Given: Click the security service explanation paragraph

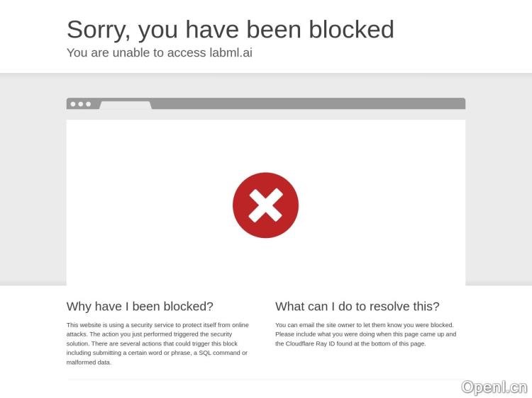Looking at the screenshot, I should click(157, 343).
